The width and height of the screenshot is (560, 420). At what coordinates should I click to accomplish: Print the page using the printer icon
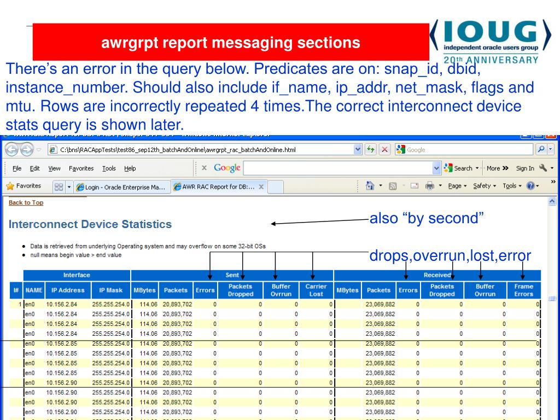[430, 186]
